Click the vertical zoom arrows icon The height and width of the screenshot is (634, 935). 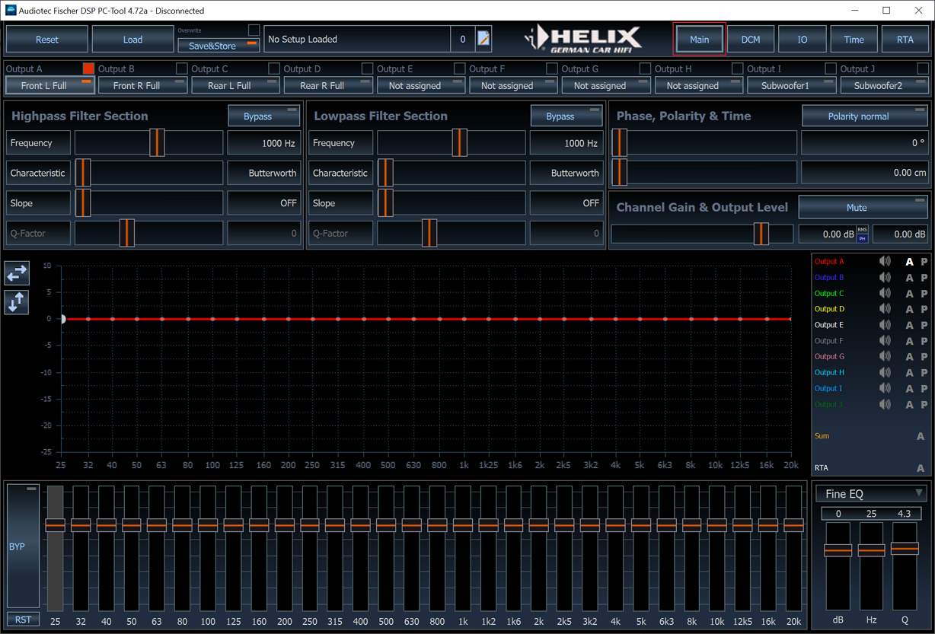[17, 302]
